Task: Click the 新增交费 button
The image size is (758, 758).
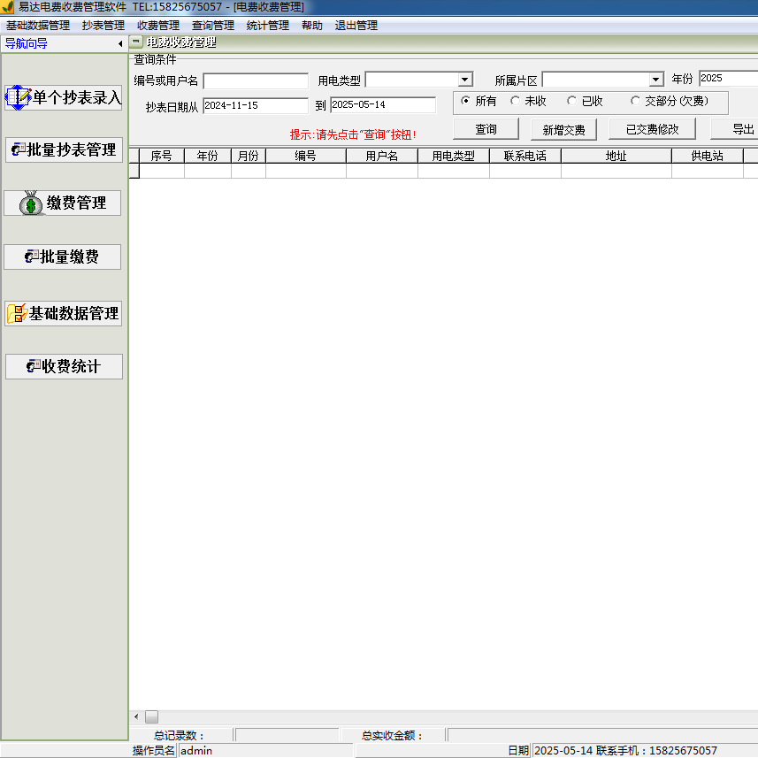Action: click(563, 129)
